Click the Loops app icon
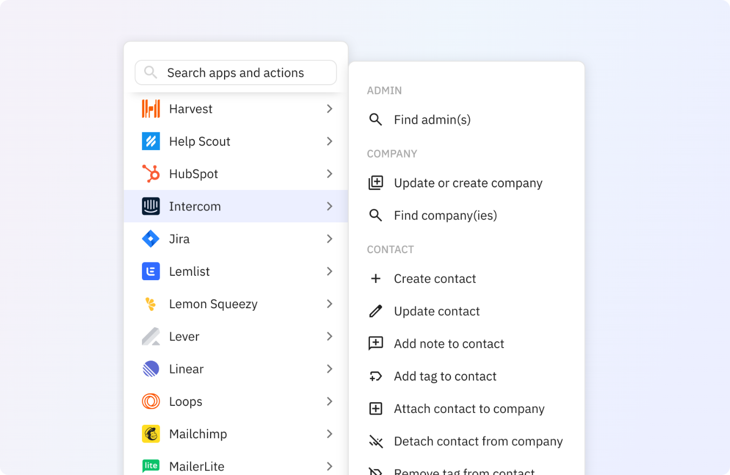This screenshot has height=475, width=730. [x=151, y=402]
